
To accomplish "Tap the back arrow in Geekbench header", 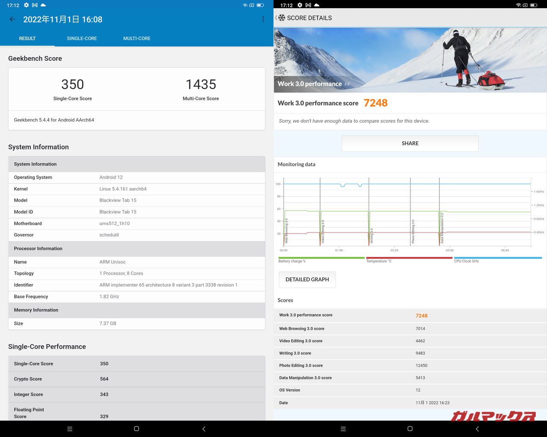I will pyautogui.click(x=12, y=19).
